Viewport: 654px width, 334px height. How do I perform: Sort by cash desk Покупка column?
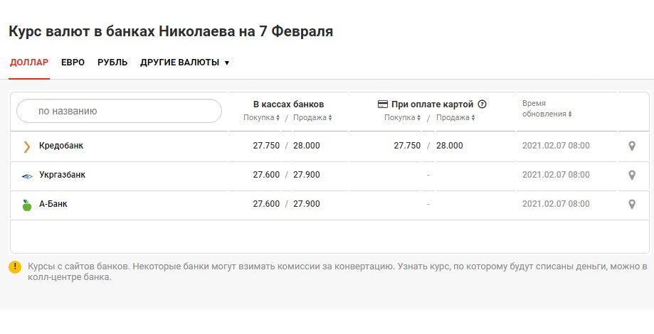261,118
